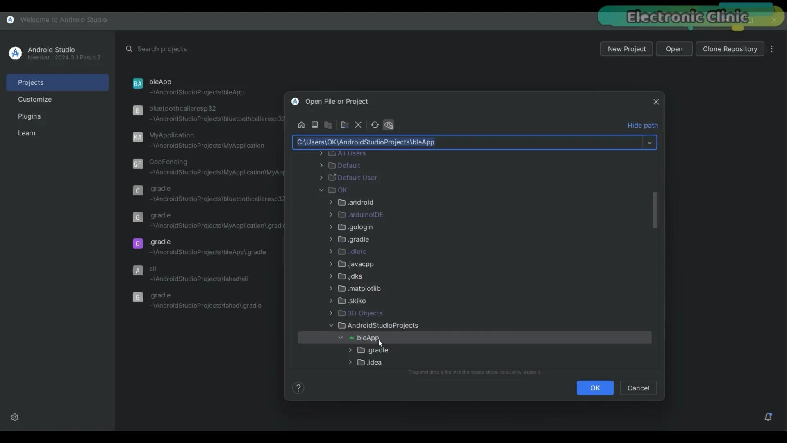The width and height of the screenshot is (787, 443).
Task: Click into the path input field
Action: [467, 142]
